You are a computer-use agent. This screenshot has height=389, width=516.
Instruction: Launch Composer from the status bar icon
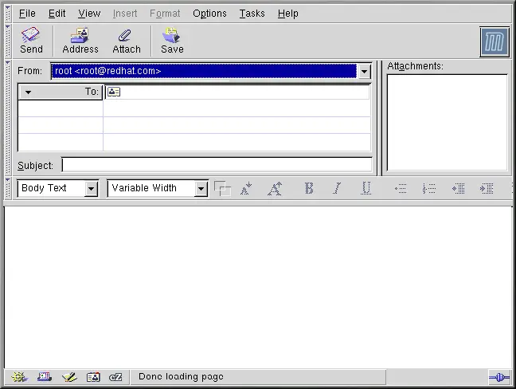pyautogui.click(x=68, y=376)
